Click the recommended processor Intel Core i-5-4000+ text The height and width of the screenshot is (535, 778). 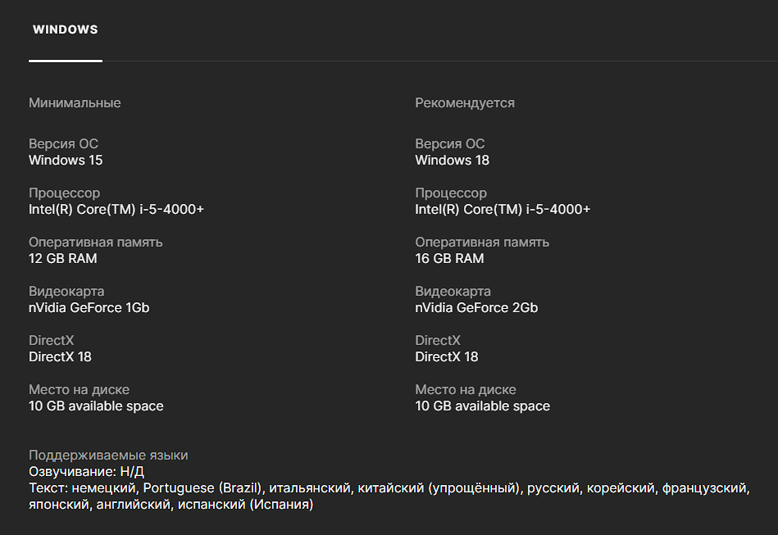(x=503, y=209)
